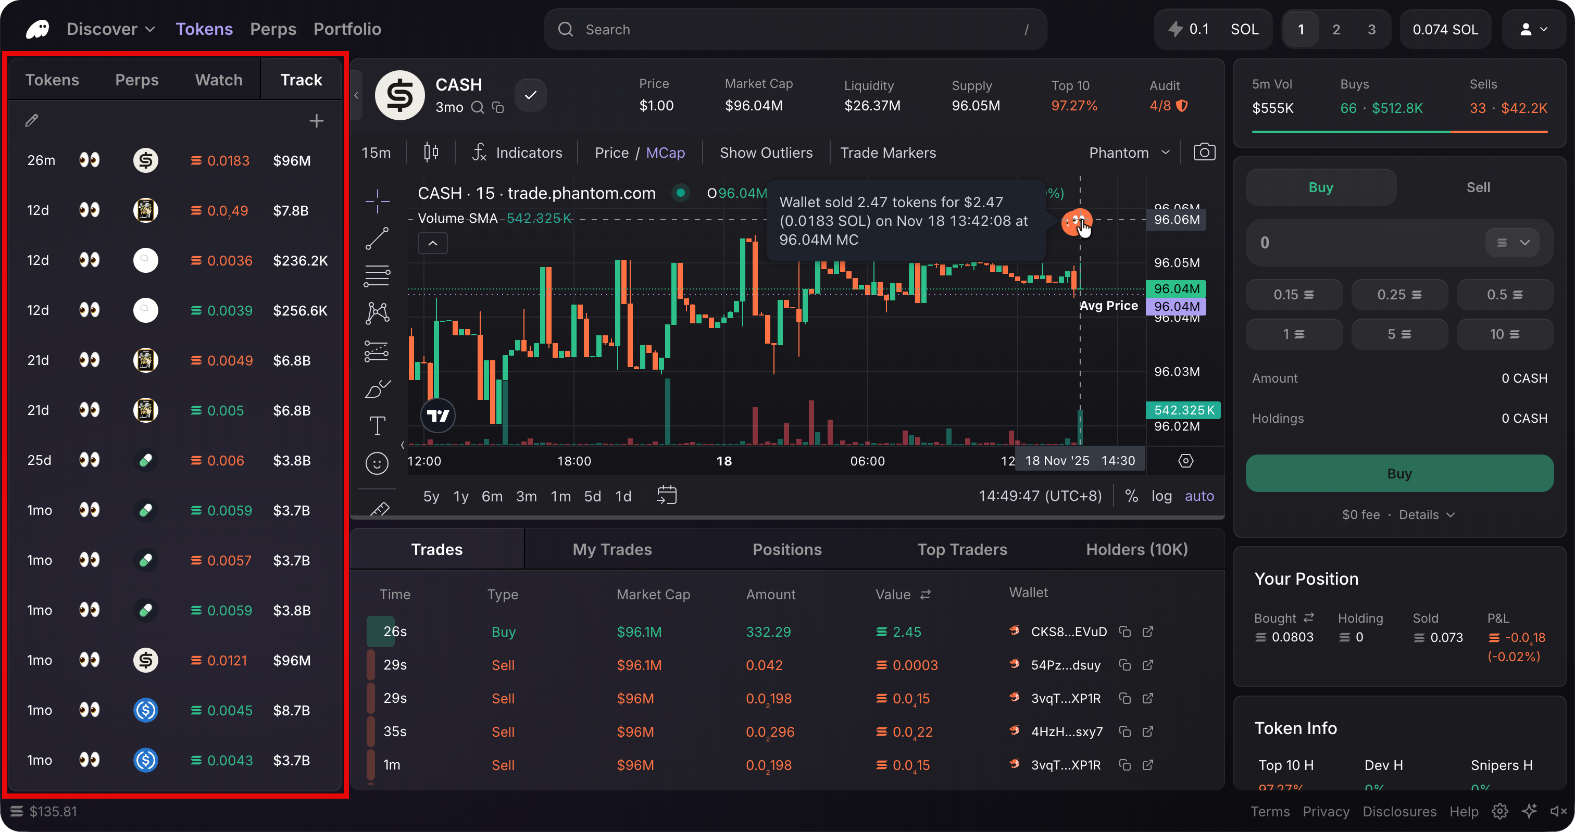The image size is (1575, 832).
Task: Toggle Trade Markers on the chart
Action: coord(888,152)
